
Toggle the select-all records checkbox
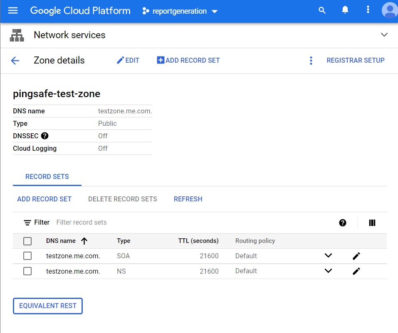(27, 241)
